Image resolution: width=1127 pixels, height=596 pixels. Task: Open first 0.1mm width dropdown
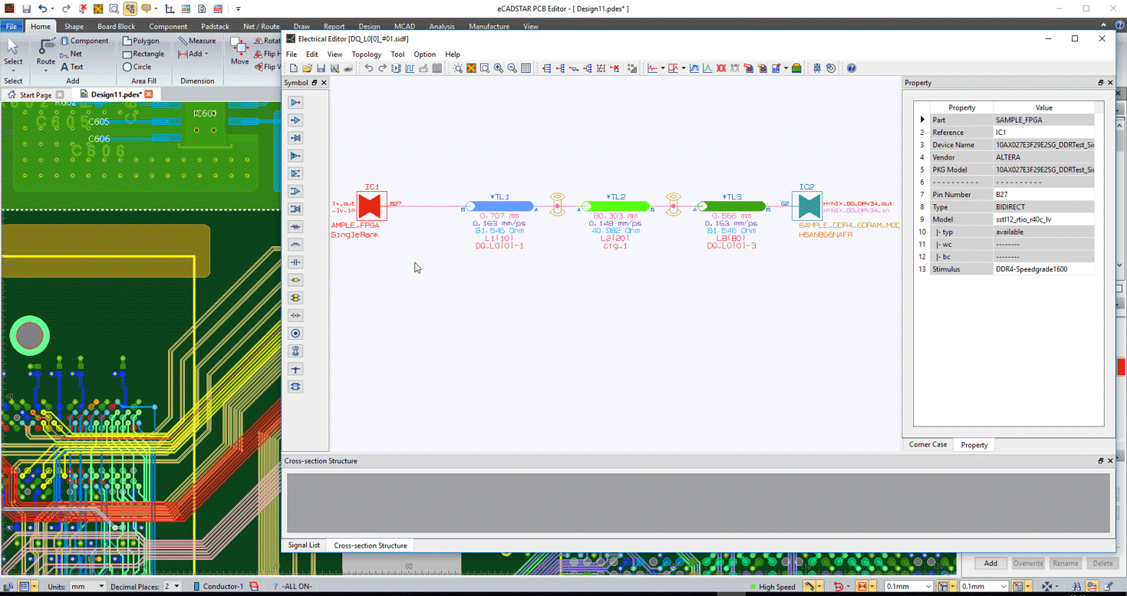point(928,587)
